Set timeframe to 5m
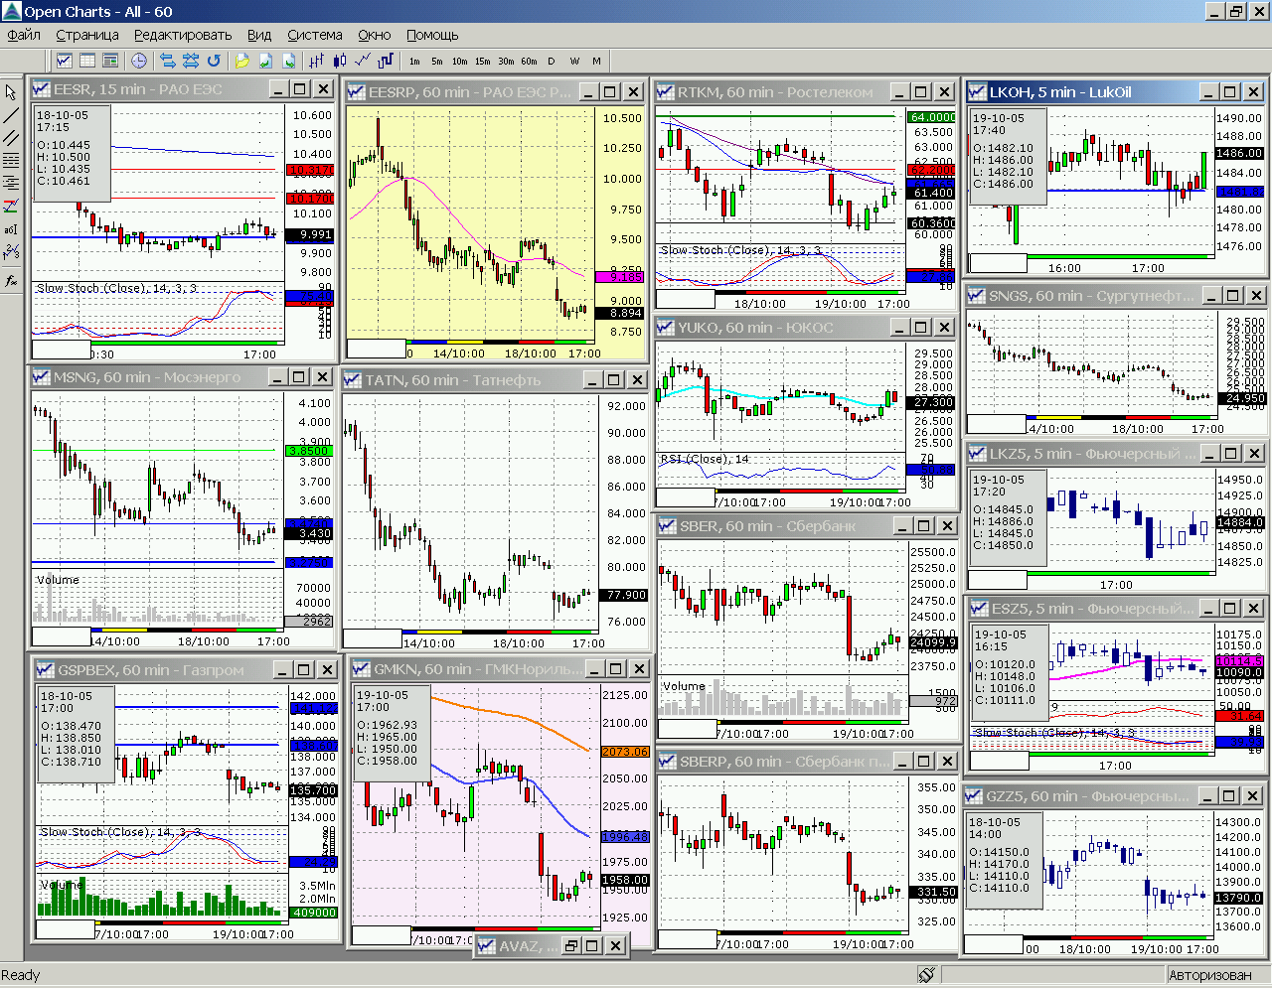Screen dimensions: 1272x988 click(437, 61)
